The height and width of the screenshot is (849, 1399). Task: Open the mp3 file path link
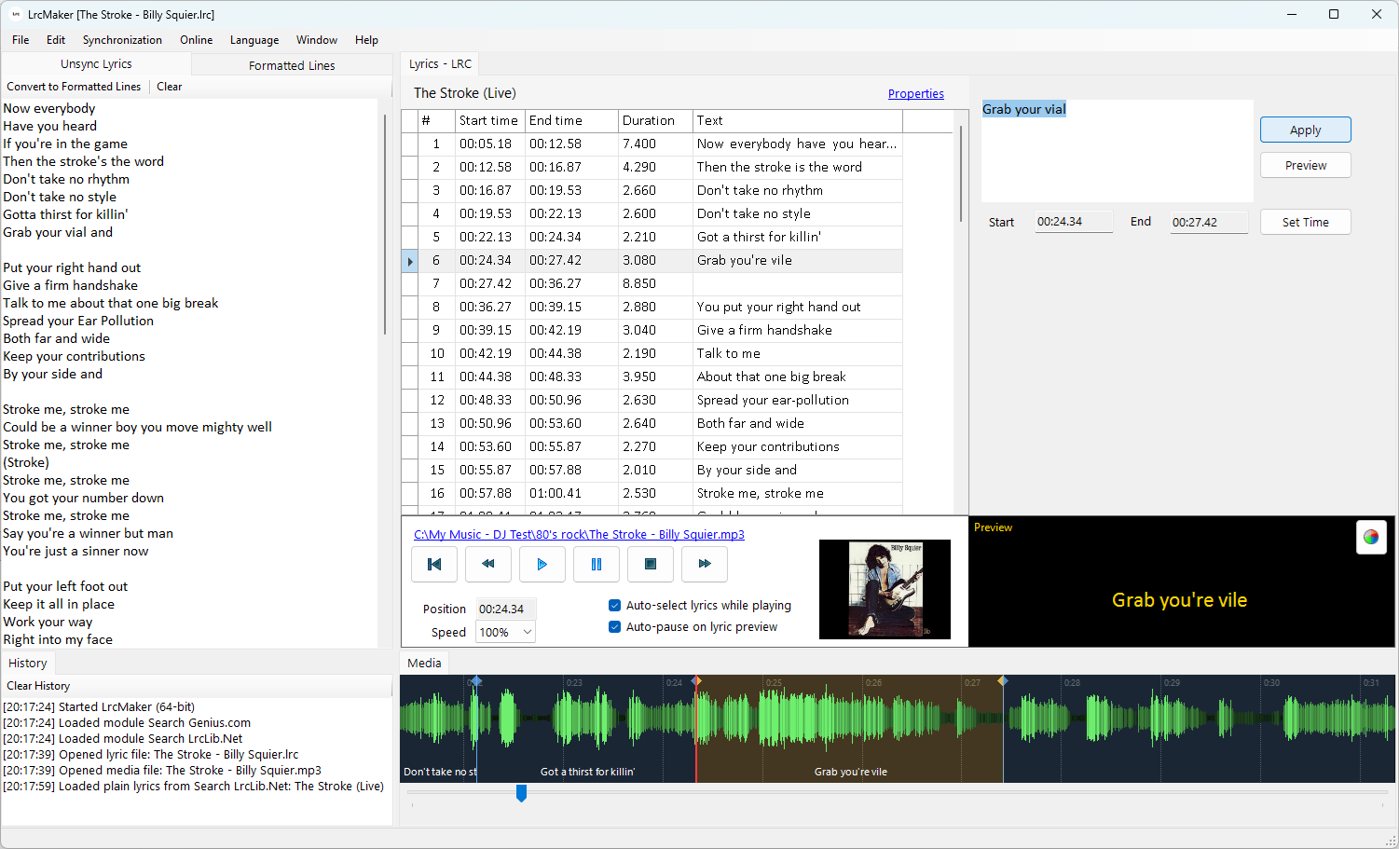579,535
